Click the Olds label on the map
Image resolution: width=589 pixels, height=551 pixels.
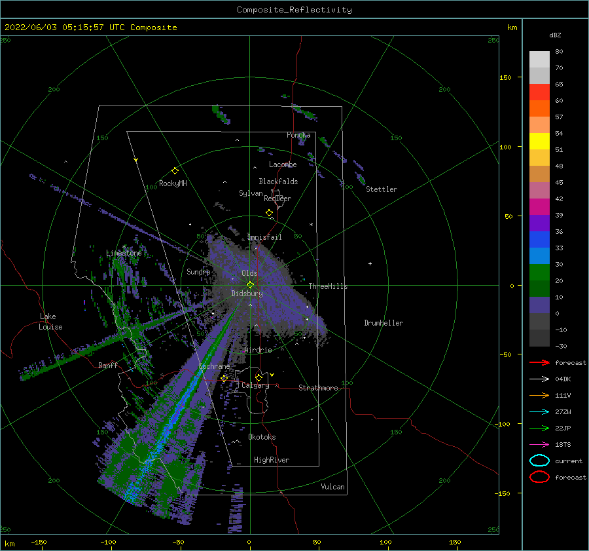(x=249, y=273)
